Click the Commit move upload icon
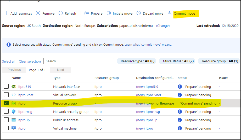Screen dimensions: 241x140 click(x=170, y=13)
